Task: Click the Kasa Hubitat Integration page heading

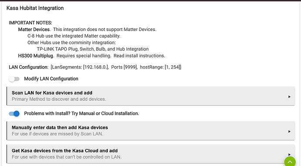Action: tap(35, 8)
